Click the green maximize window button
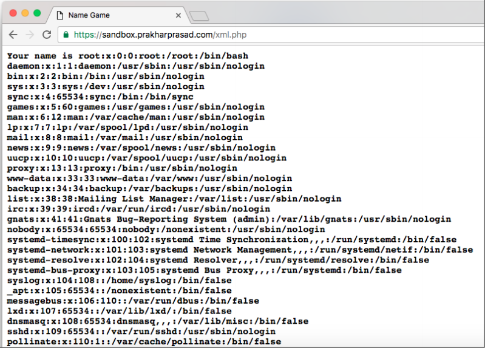The height and width of the screenshot is (348, 485). click(x=37, y=13)
